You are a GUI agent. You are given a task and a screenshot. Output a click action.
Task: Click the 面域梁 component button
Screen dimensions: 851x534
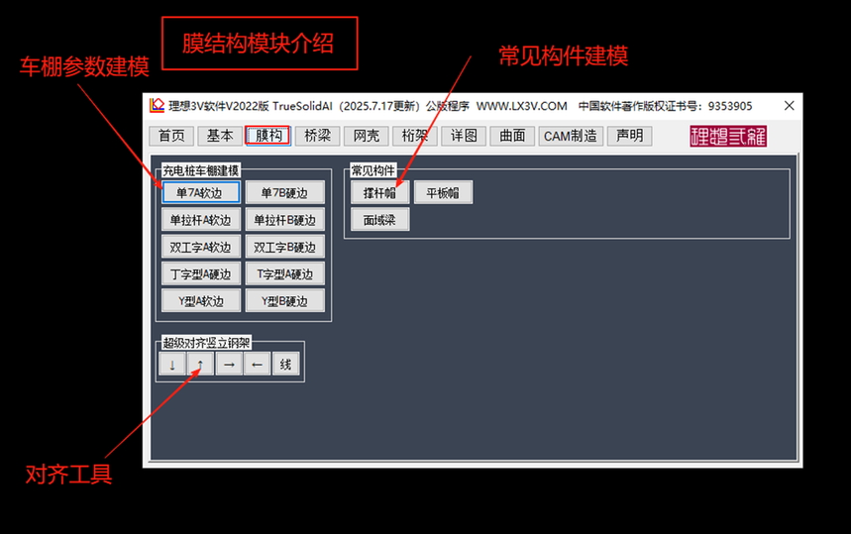pyautogui.click(x=379, y=220)
